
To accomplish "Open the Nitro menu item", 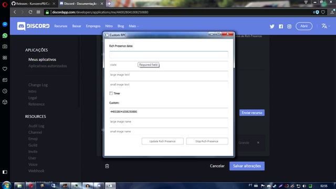I will pos(109,26).
